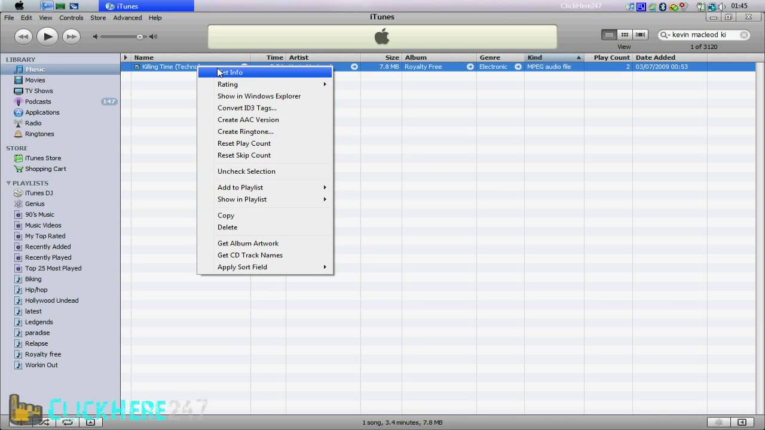Choose Show in Windows Explorer
The width and height of the screenshot is (765, 430).
tap(265, 96)
